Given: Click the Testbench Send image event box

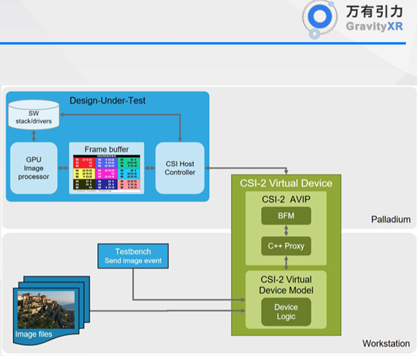Looking at the screenshot, I should click(x=133, y=256).
